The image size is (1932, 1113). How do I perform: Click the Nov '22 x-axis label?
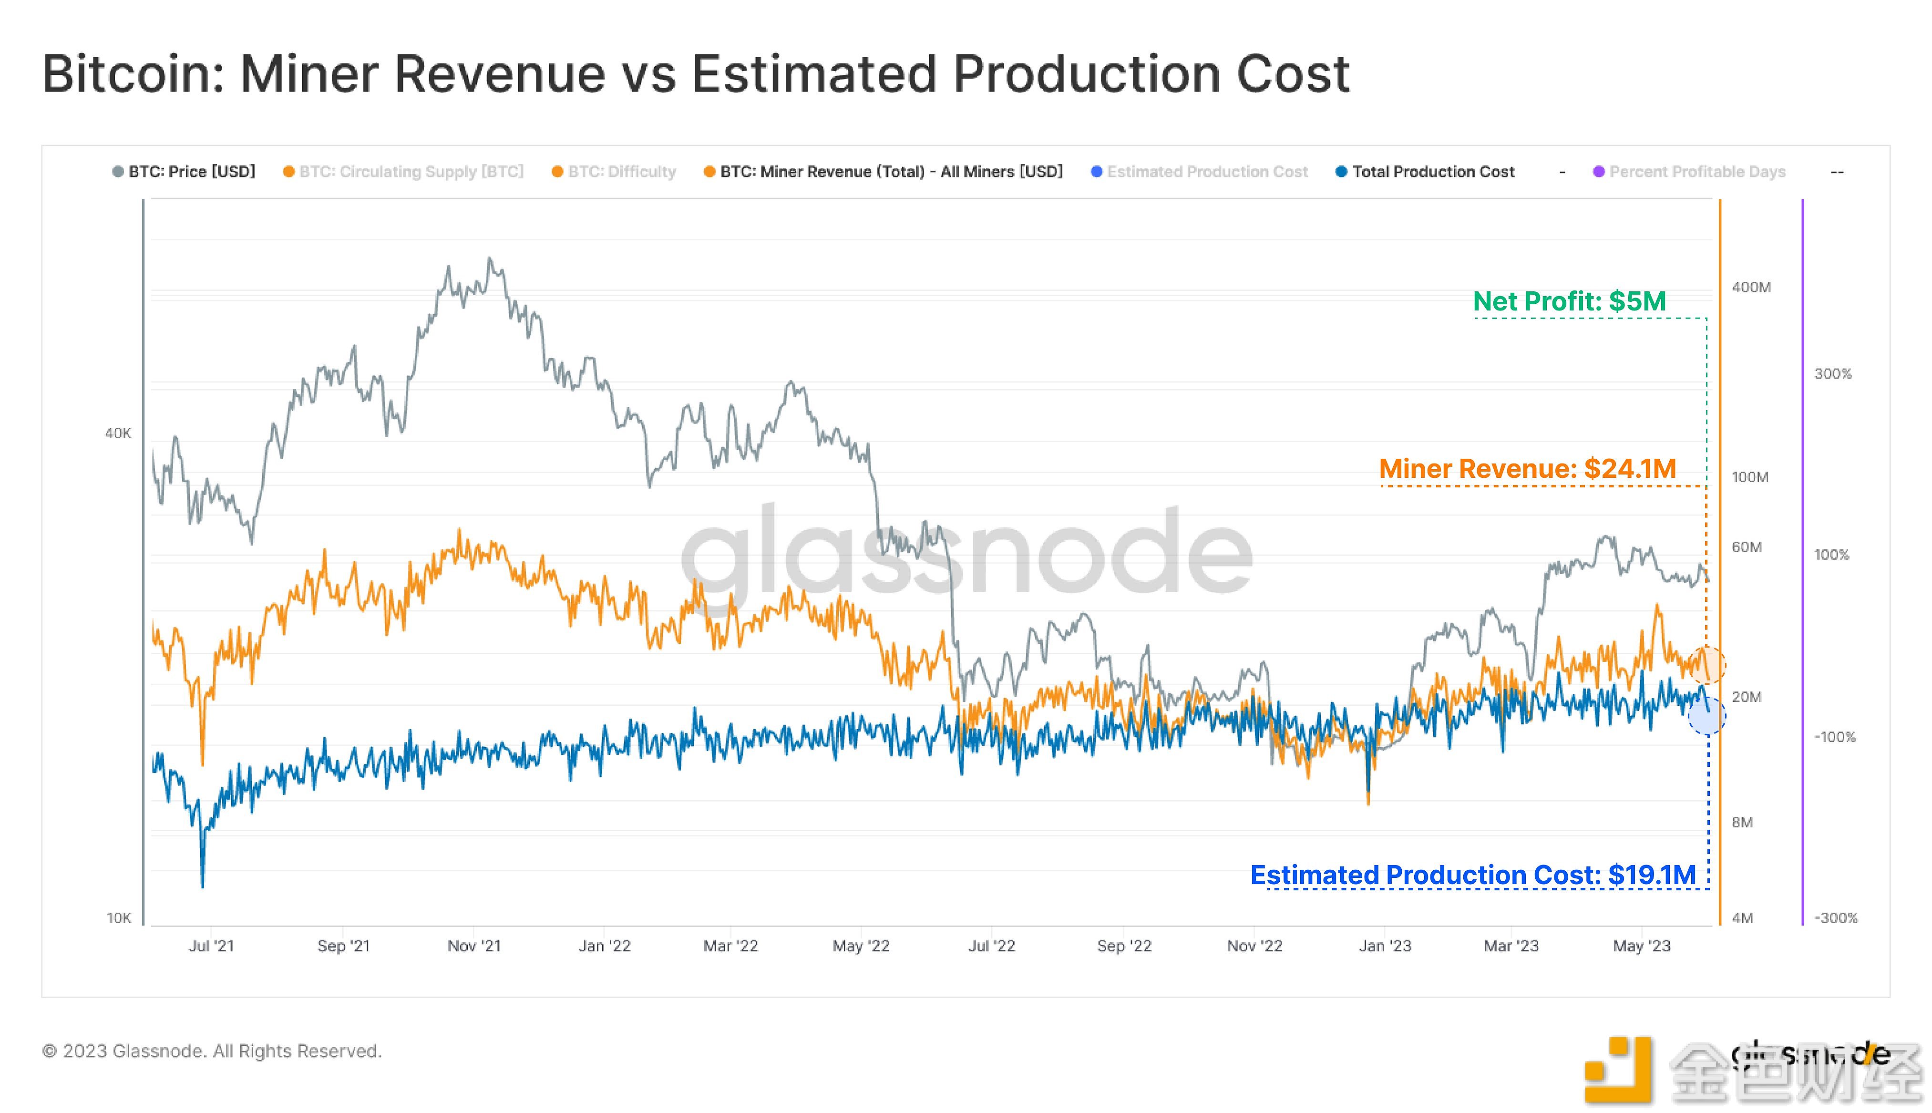click(x=1255, y=946)
